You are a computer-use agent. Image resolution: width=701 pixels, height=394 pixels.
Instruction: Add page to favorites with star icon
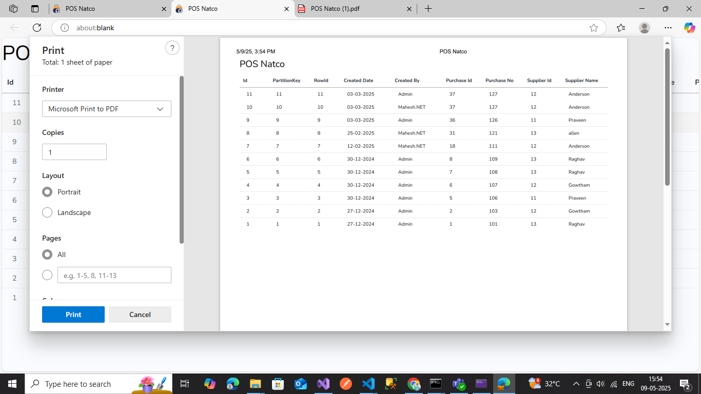tap(594, 28)
